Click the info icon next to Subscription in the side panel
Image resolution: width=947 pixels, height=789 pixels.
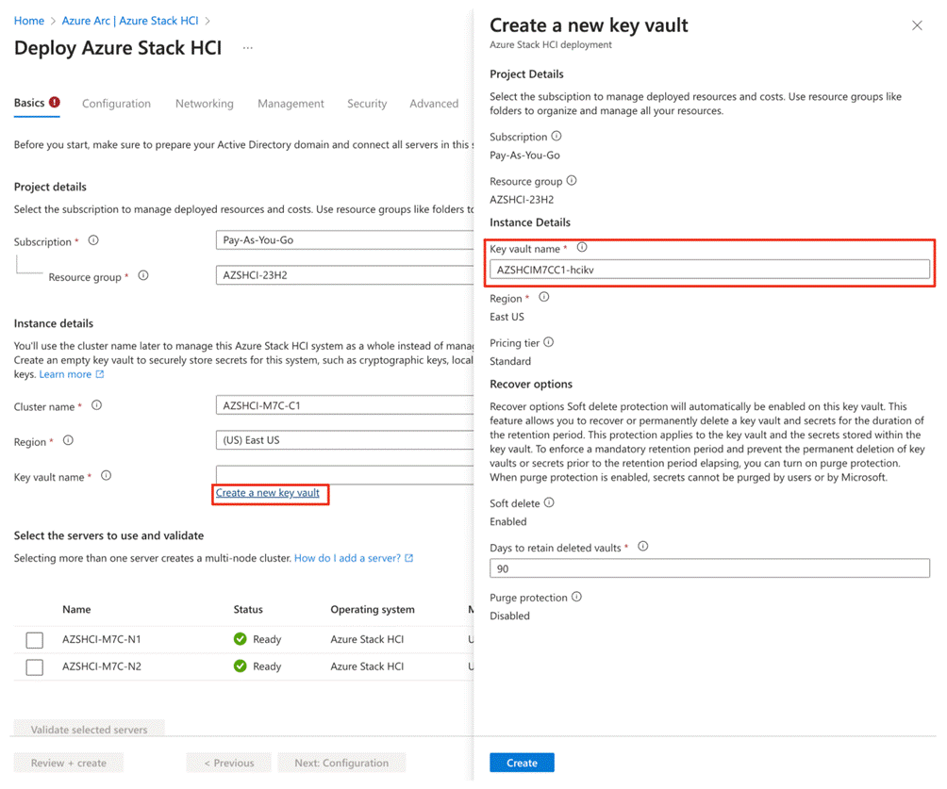[x=557, y=137]
